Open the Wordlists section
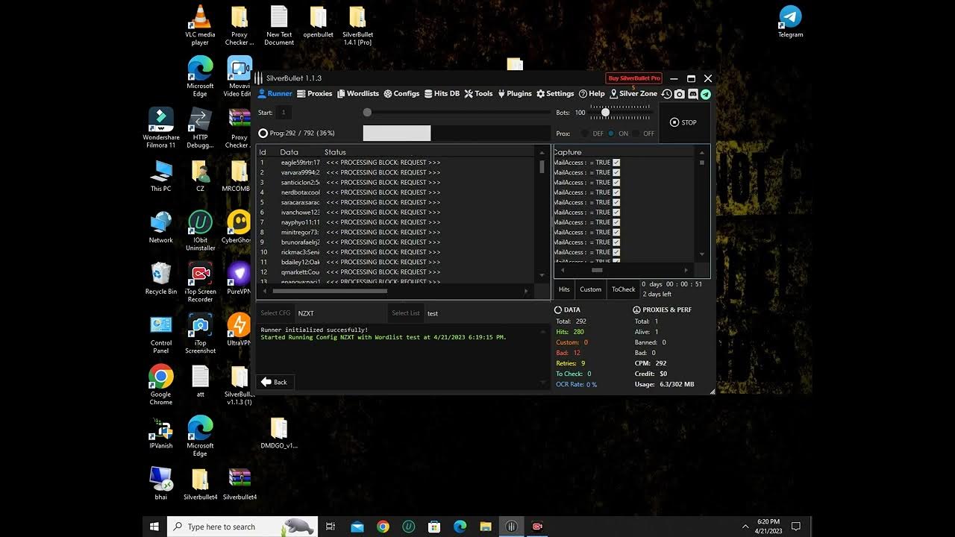The height and width of the screenshot is (537, 955). coord(358,94)
